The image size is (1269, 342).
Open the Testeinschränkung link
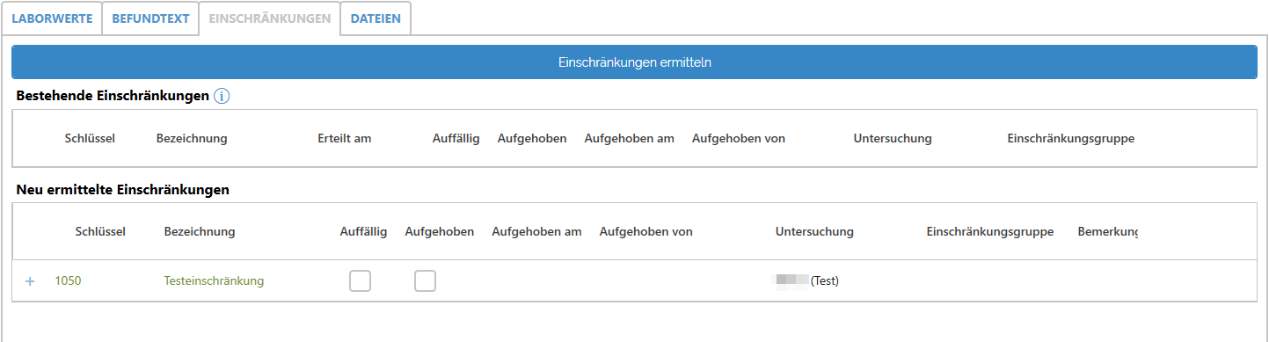(x=214, y=281)
